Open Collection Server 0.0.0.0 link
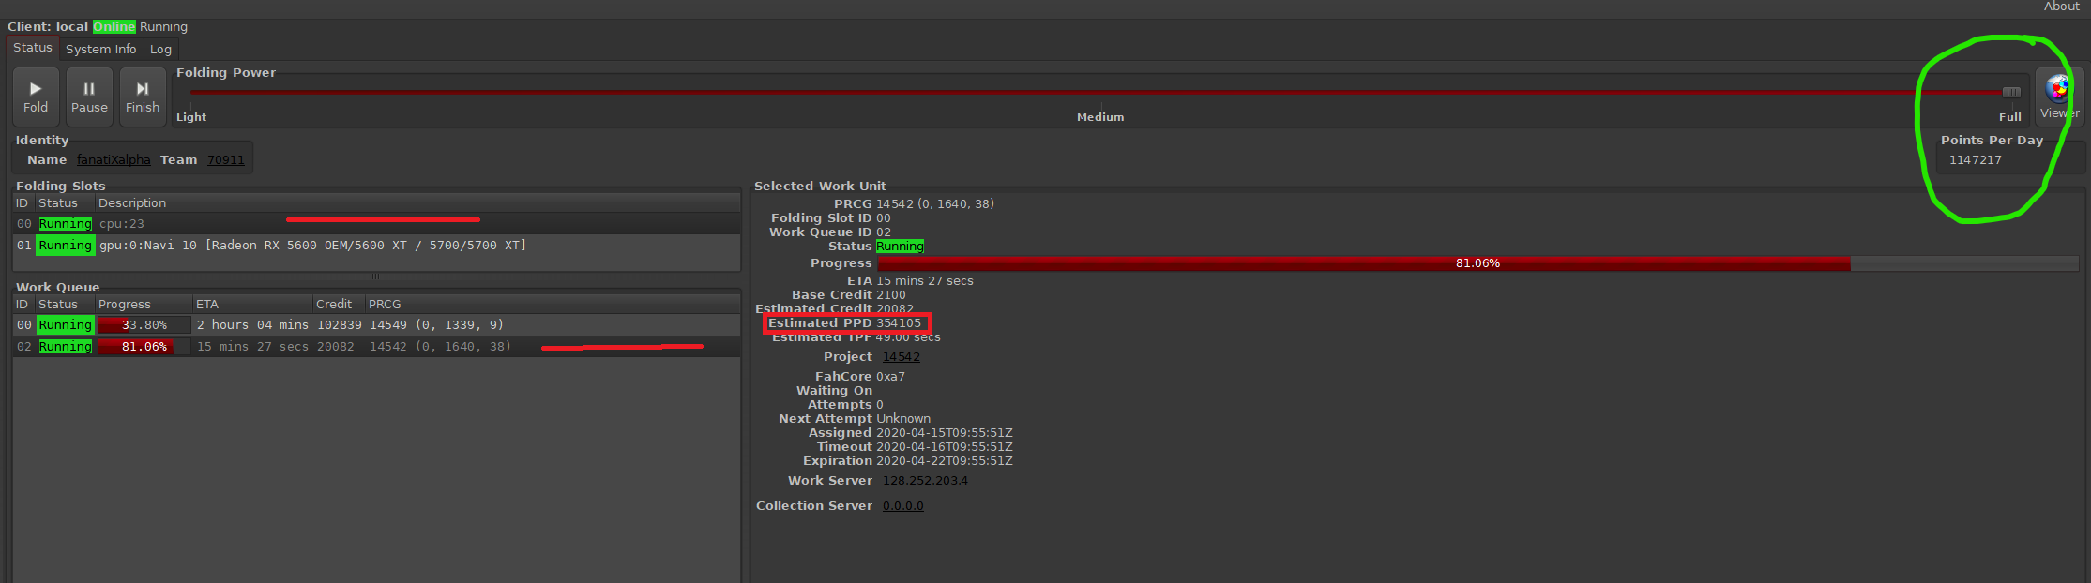The image size is (2091, 583). click(903, 506)
